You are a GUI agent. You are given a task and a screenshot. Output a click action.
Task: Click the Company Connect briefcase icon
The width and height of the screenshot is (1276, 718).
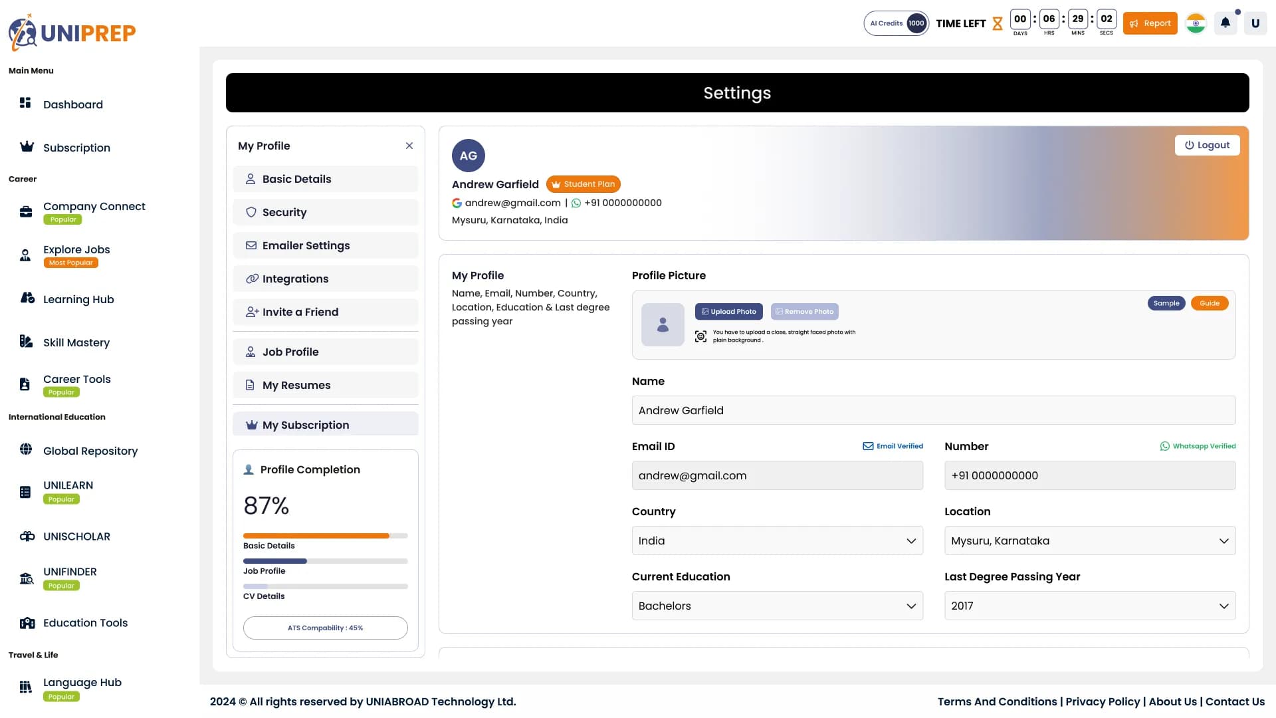(26, 212)
